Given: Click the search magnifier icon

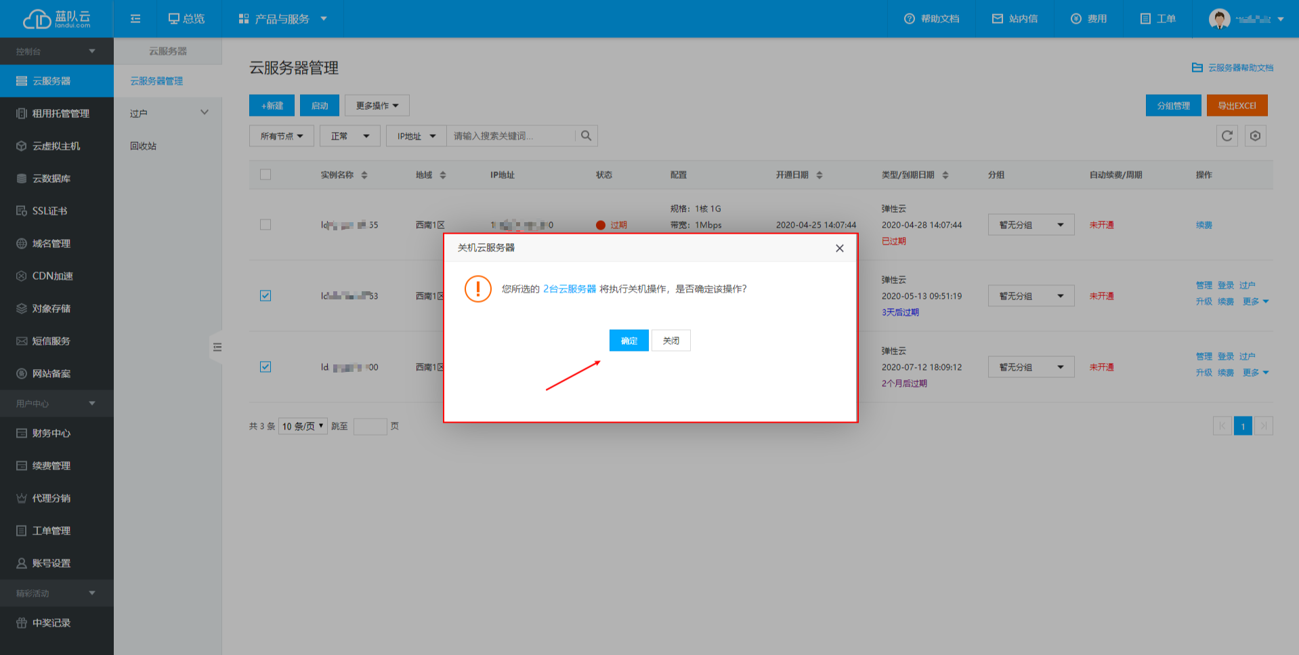Looking at the screenshot, I should [x=586, y=136].
